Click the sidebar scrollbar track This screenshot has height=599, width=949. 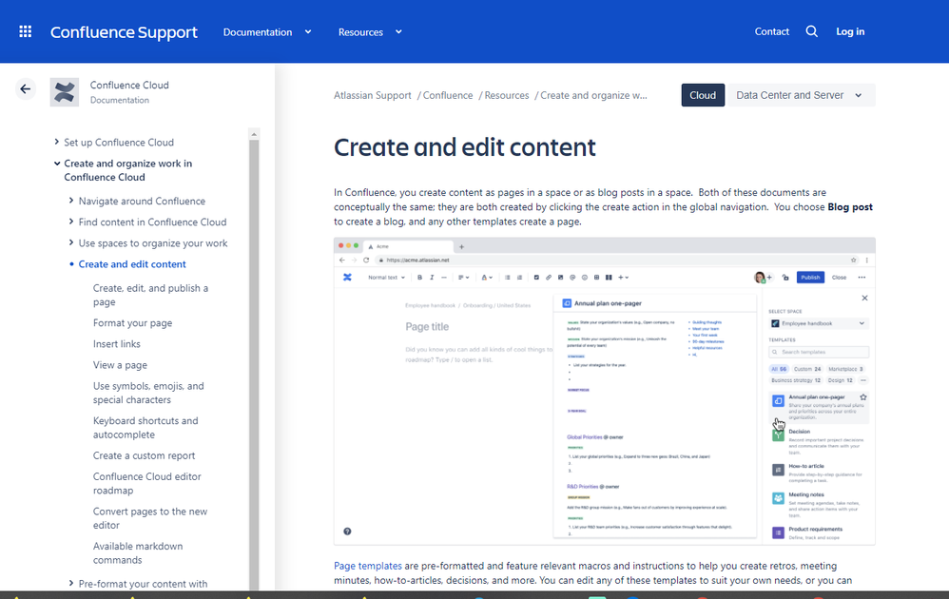(254, 363)
